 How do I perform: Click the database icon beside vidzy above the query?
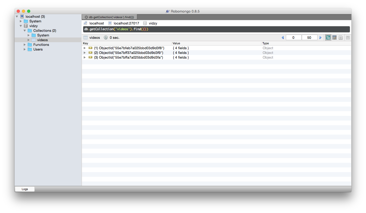(x=145, y=23)
